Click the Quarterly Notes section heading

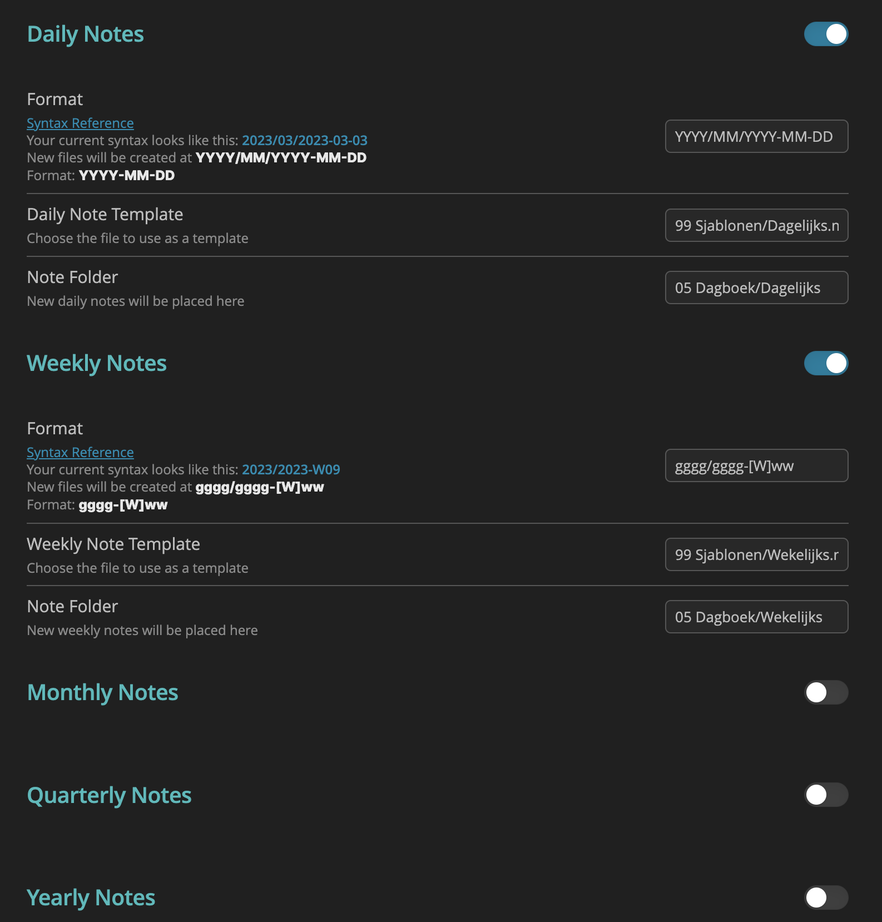click(109, 795)
